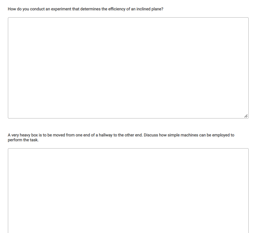
Task: Click the words 'inclined plane?' ending the first question
Action: pos(150,9)
